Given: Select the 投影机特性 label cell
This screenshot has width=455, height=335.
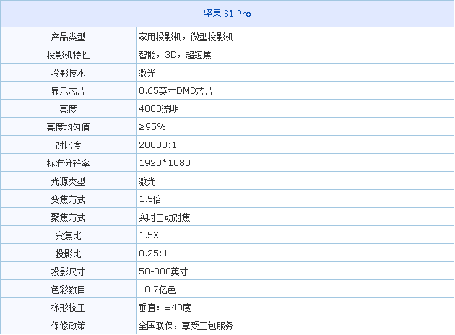Looking at the screenshot, I should pyautogui.click(x=68, y=55).
